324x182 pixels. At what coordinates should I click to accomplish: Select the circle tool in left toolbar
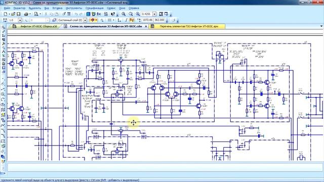pyautogui.click(x=3, y=94)
